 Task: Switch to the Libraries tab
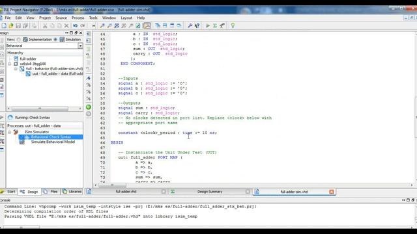(72, 192)
